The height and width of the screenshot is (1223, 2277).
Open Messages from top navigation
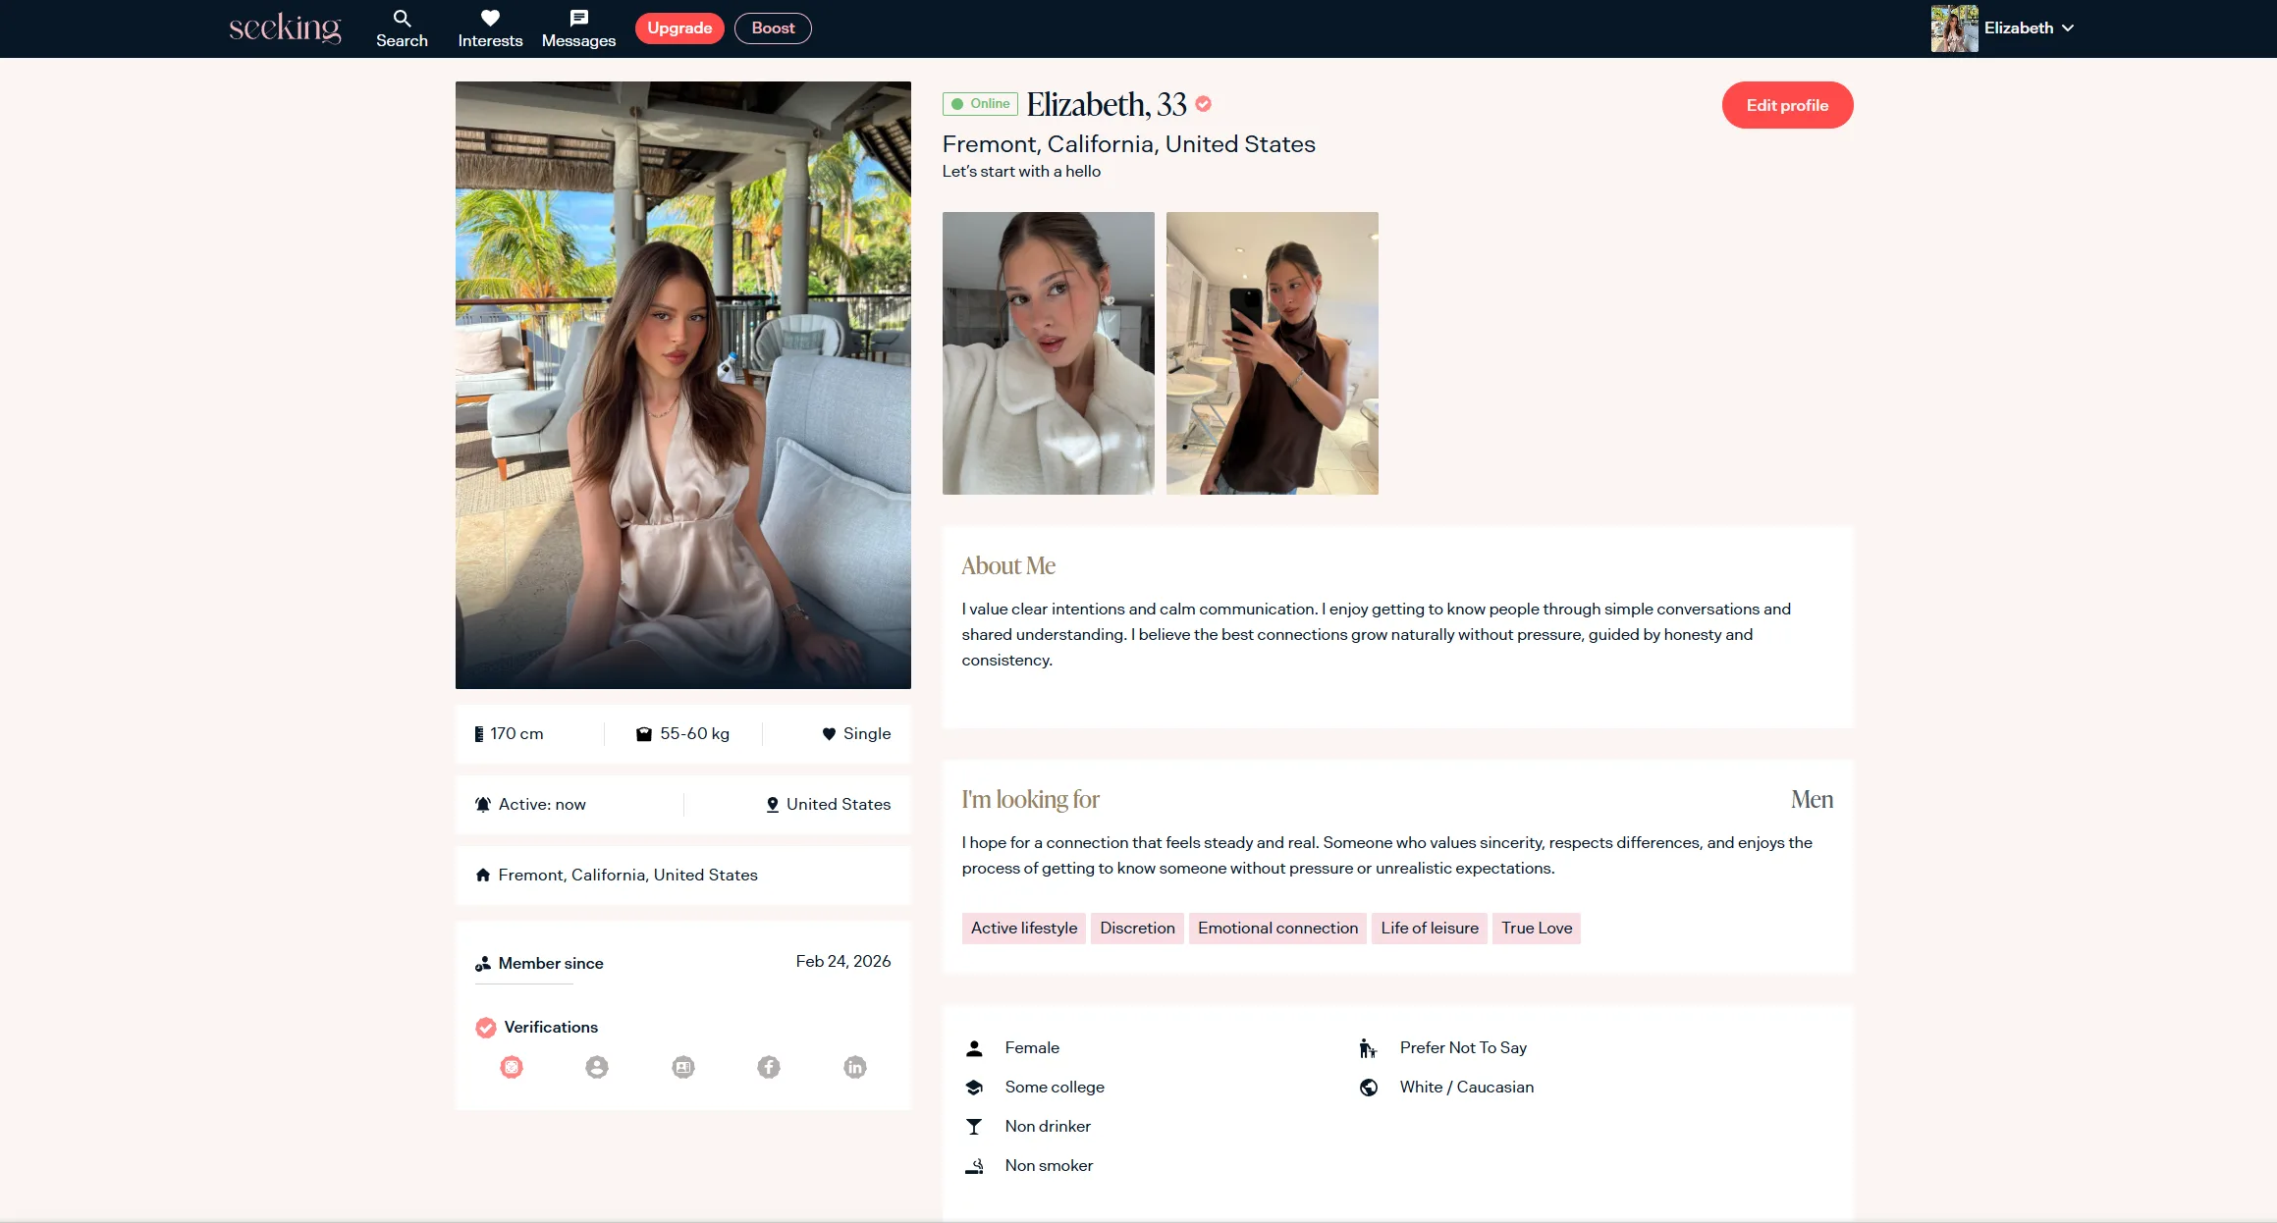pos(578,28)
